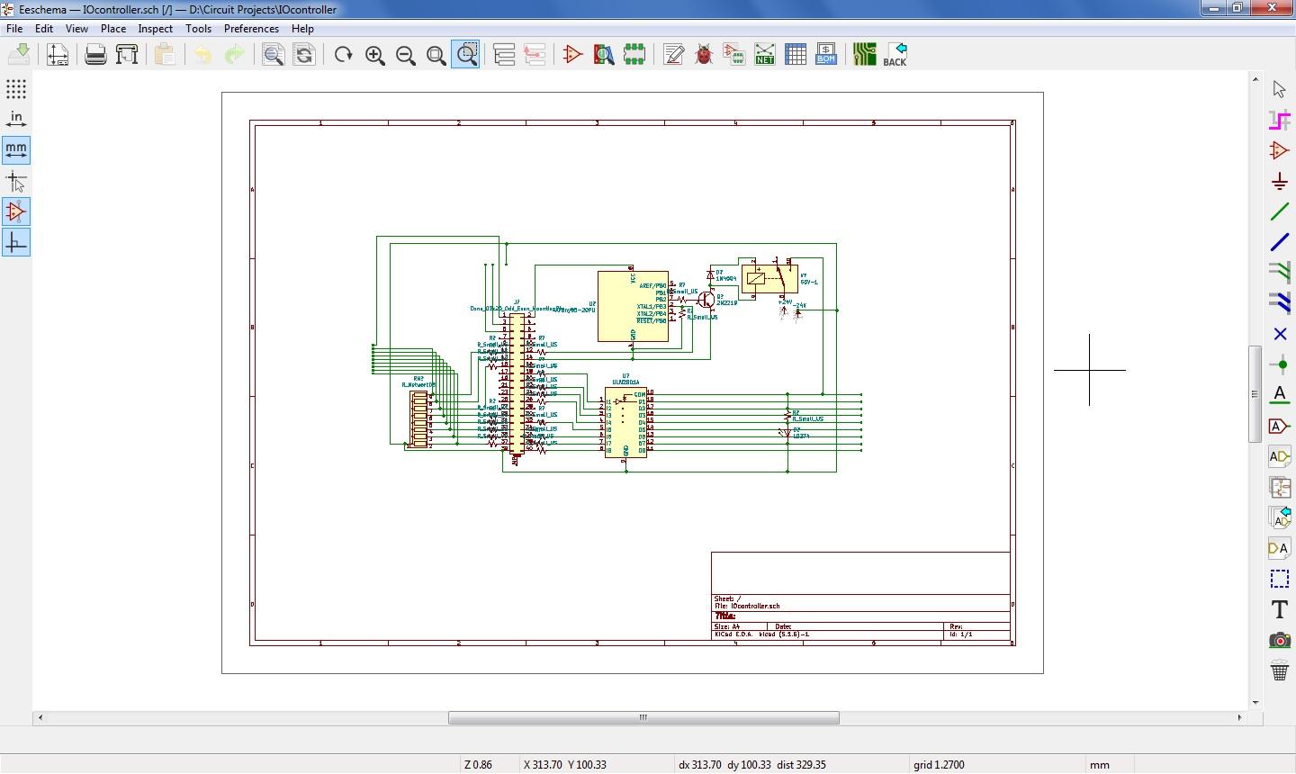Open the Symbol Editor
The height and width of the screenshot is (774, 1296).
pos(572,54)
